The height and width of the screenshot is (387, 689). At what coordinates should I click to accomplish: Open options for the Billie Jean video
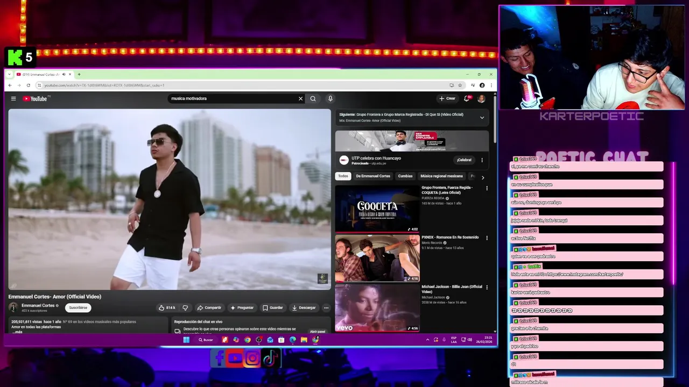[x=487, y=287]
